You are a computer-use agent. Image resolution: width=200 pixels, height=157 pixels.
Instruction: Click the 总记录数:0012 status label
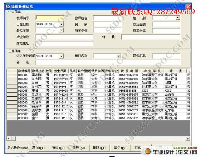(x=18, y=148)
